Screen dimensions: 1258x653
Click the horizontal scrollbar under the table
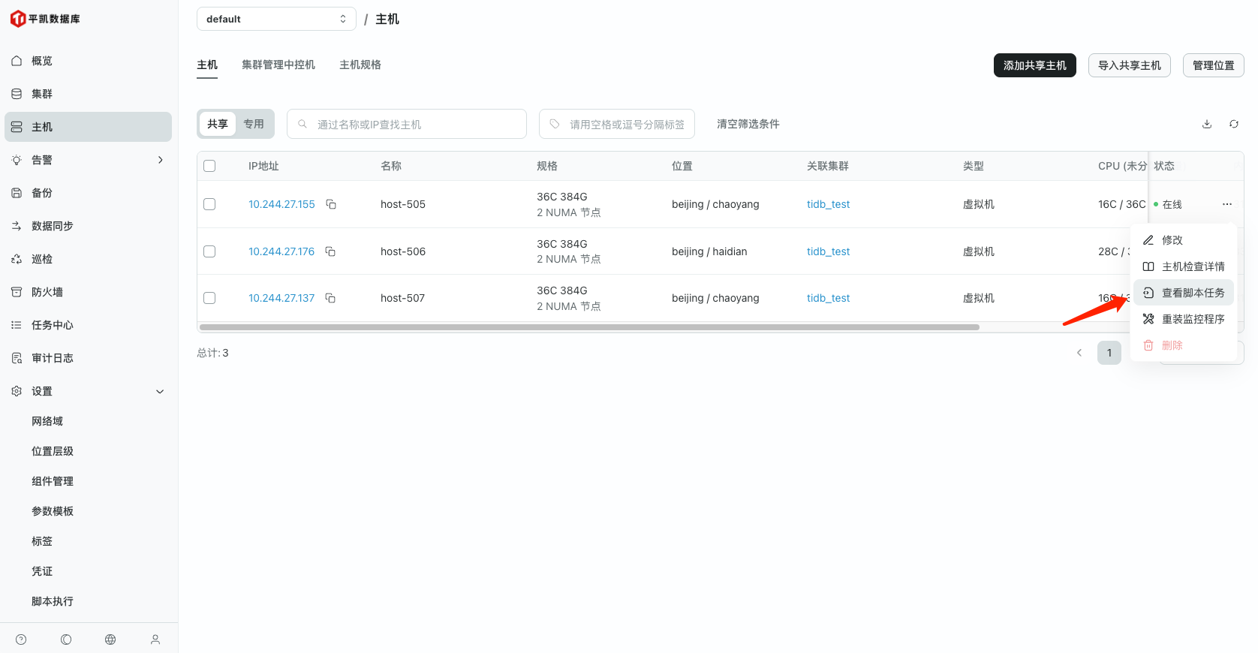click(589, 327)
